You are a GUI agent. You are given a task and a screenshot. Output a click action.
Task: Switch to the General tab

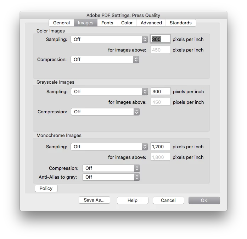pos(61,23)
